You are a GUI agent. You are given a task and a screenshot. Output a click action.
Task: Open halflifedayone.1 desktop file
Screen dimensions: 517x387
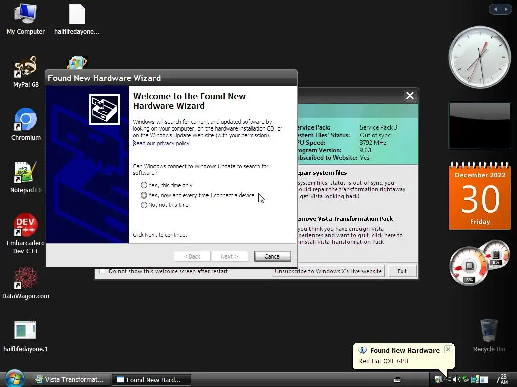25,336
